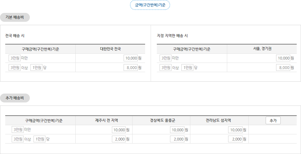Image resolution: width=301 pixels, height=154 pixels.
Task: Edit 3만원 미만 field in 추가 배송비 table
Action: click(18, 130)
